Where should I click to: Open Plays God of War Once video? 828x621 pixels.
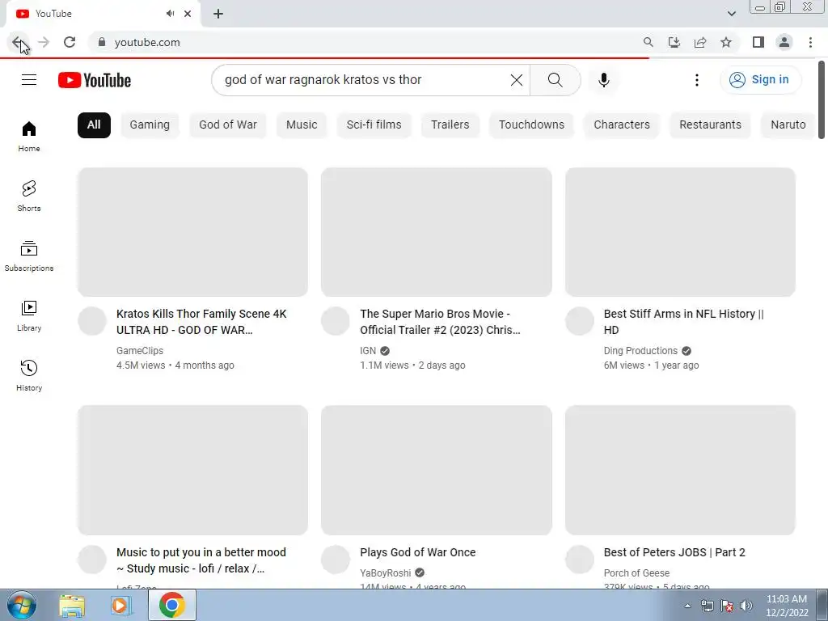(x=418, y=552)
